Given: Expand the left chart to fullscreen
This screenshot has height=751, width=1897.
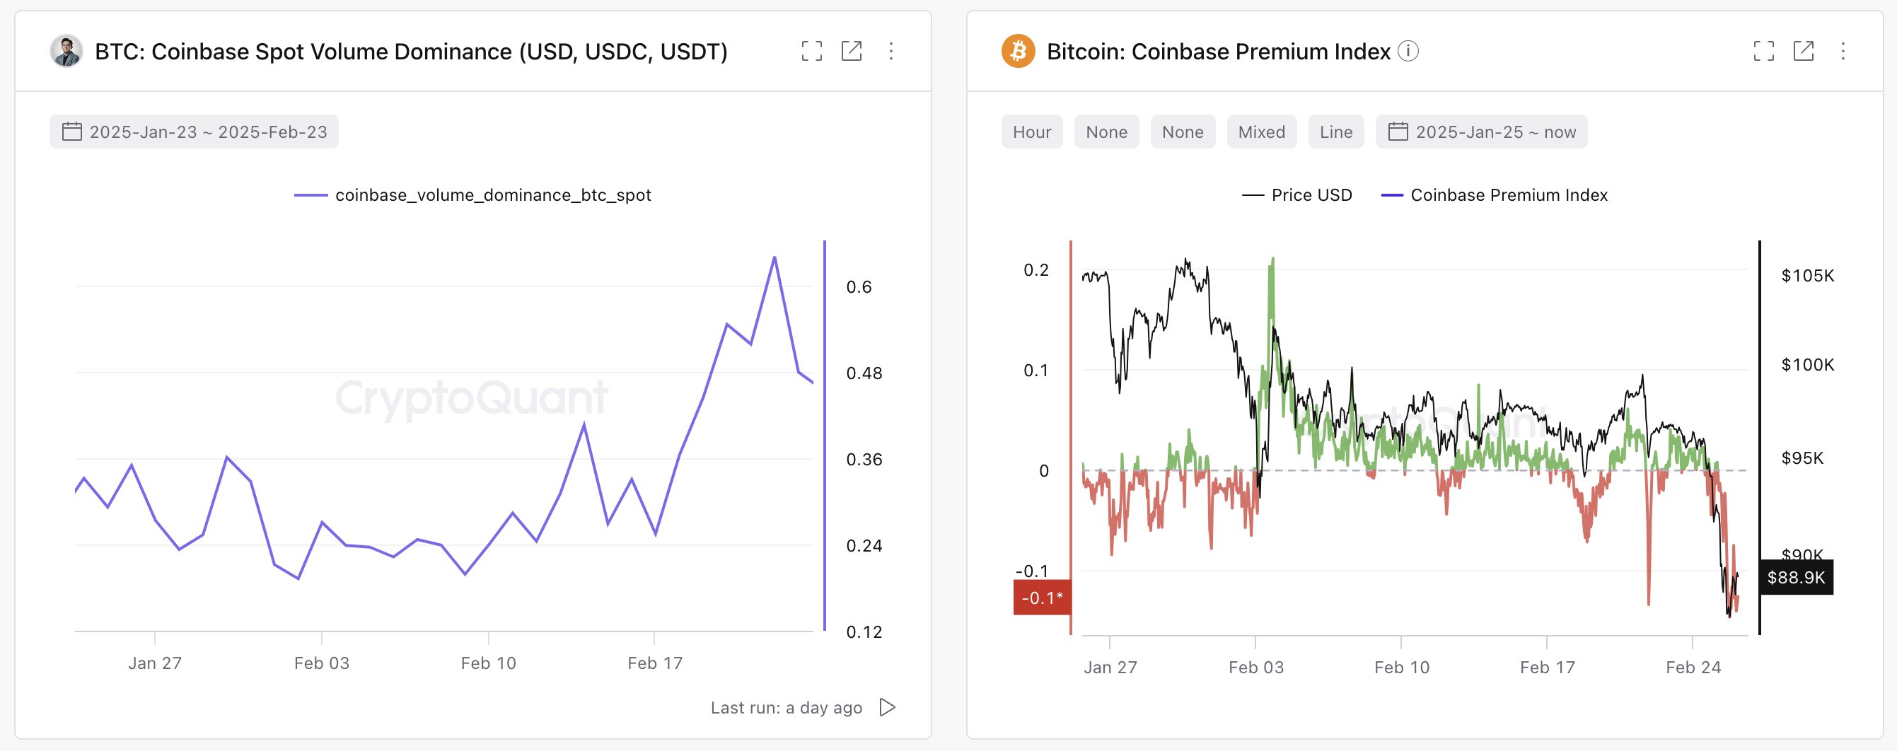Looking at the screenshot, I should pyautogui.click(x=811, y=52).
